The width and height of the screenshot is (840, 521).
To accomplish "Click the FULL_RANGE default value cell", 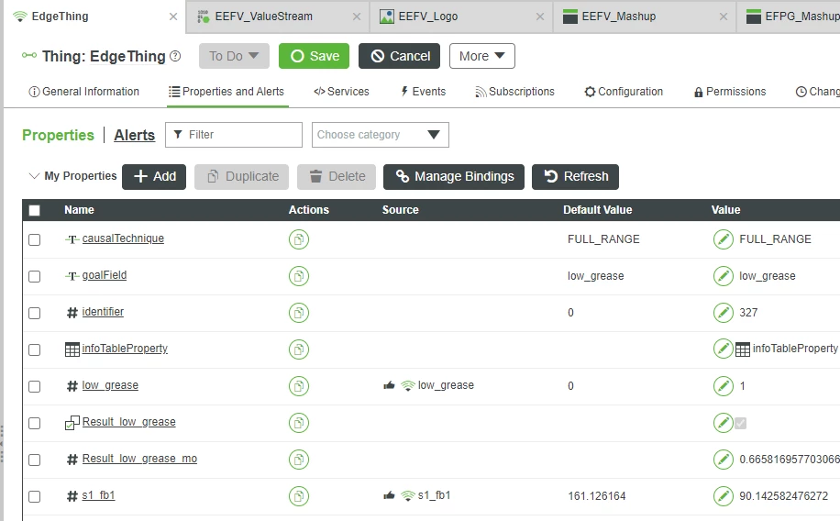I will point(603,239).
